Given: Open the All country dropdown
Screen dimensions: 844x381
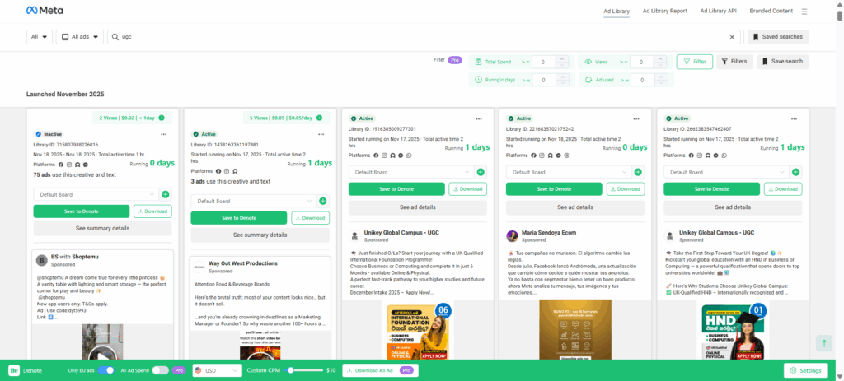Looking at the screenshot, I should click(40, 37).
